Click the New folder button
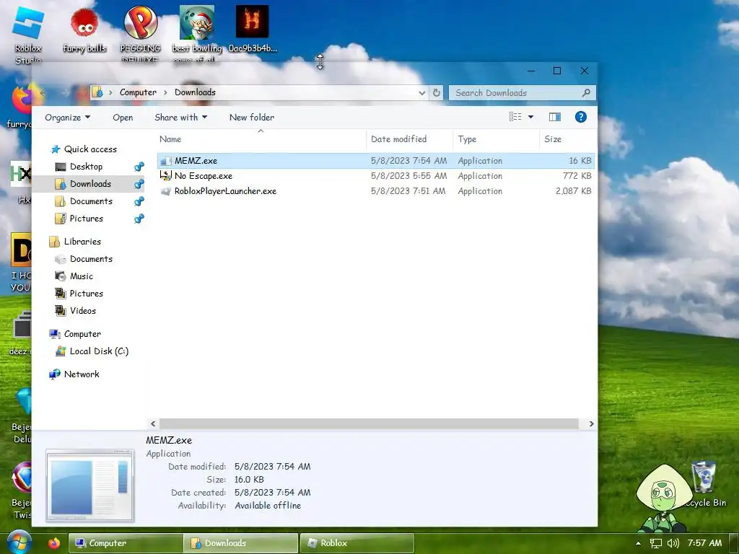Image resolution: width=739 pixels, height=554 pixels. pyautogui.click(x=252, y=118)
